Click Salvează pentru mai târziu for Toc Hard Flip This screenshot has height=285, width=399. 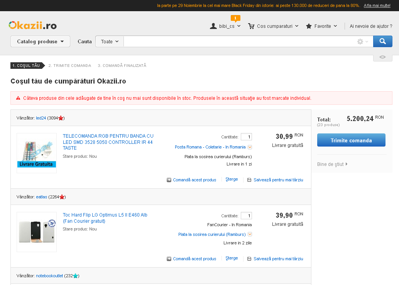[278, 259]
